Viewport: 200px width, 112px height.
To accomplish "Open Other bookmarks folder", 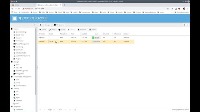I will (182, 12).
